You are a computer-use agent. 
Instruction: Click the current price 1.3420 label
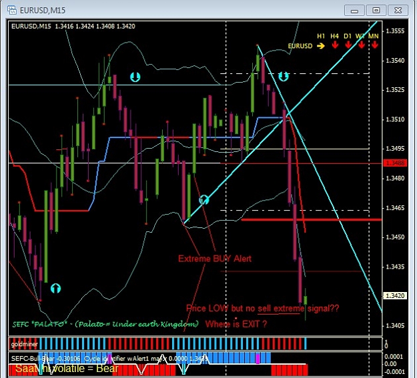tap(395, 295)
